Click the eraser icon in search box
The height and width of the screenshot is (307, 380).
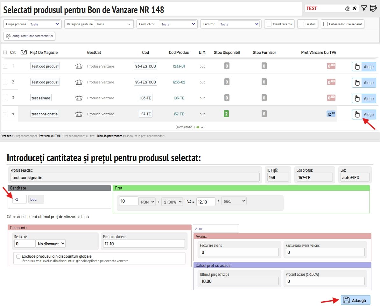pos(347,8)
